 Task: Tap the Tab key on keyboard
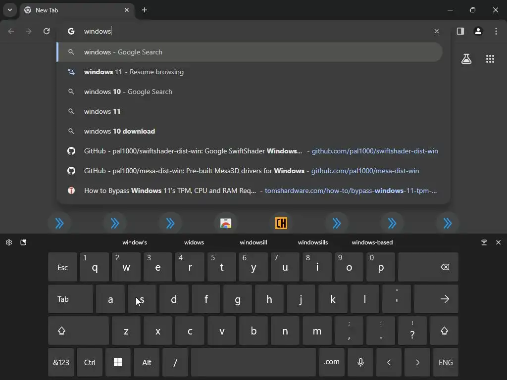(x=70, y=299)
